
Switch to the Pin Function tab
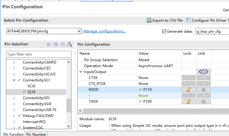point(13,134)
